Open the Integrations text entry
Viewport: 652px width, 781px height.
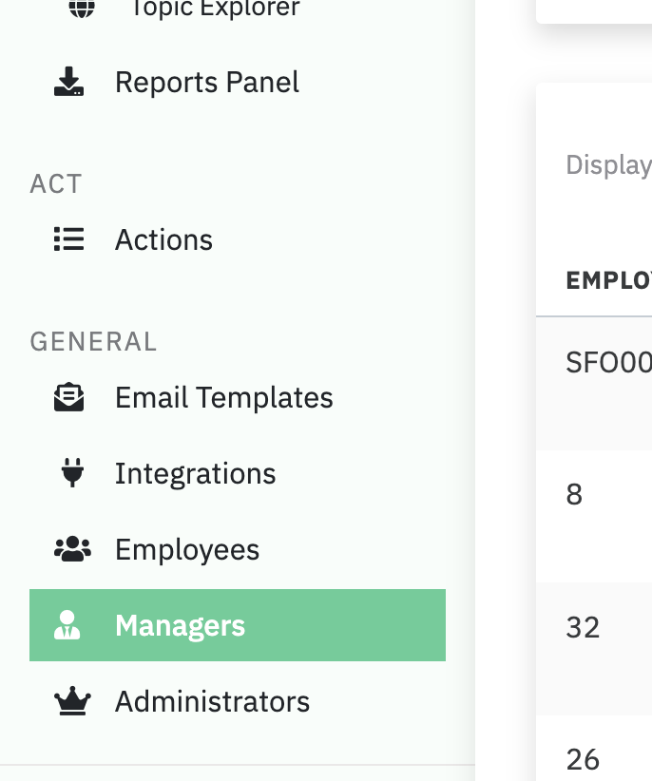click(196, 473)
